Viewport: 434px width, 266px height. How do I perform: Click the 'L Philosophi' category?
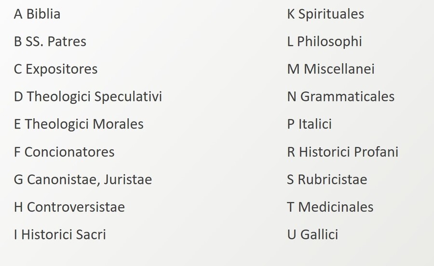[x=324, y=42]
